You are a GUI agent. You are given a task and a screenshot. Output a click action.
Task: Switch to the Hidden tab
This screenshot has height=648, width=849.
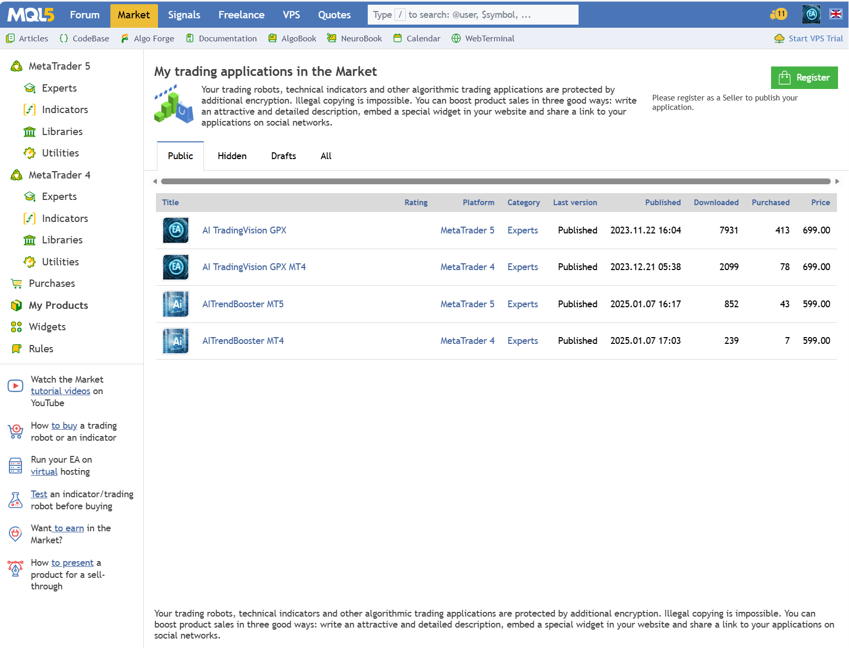pos(232,156)
